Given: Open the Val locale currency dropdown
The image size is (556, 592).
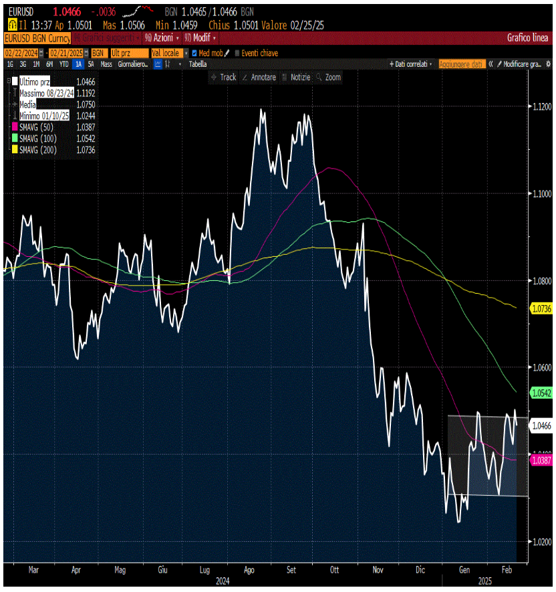Looking at the screenshot, I should (169, 54).
